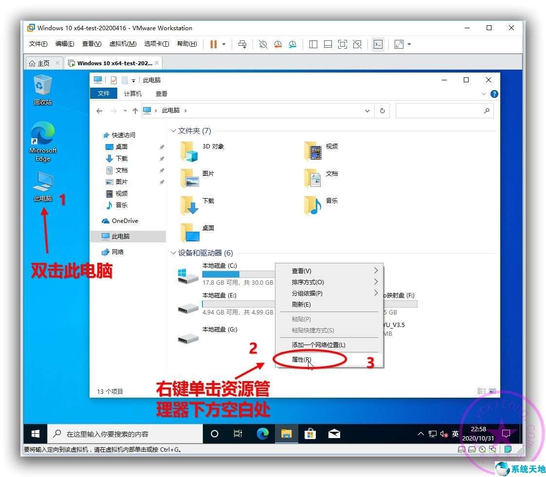The height and width of the screenshot is (477, 546).
Task: Suspend the virtual machine
Action: 214,44
